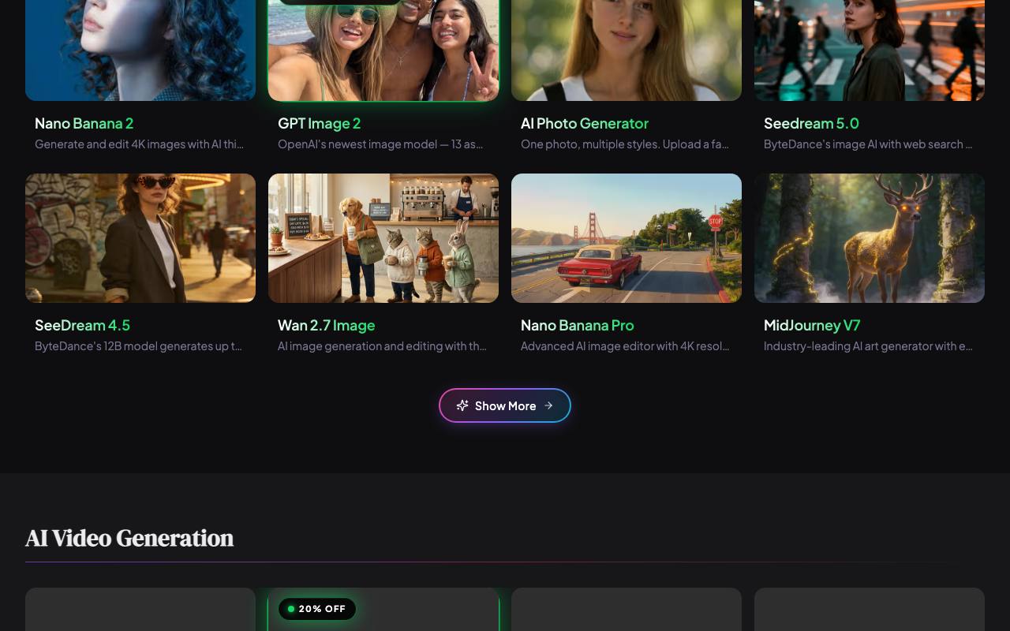Open the MidJourney V7 title link
The image size is (1010, 631).
click(x=812, y=325)
